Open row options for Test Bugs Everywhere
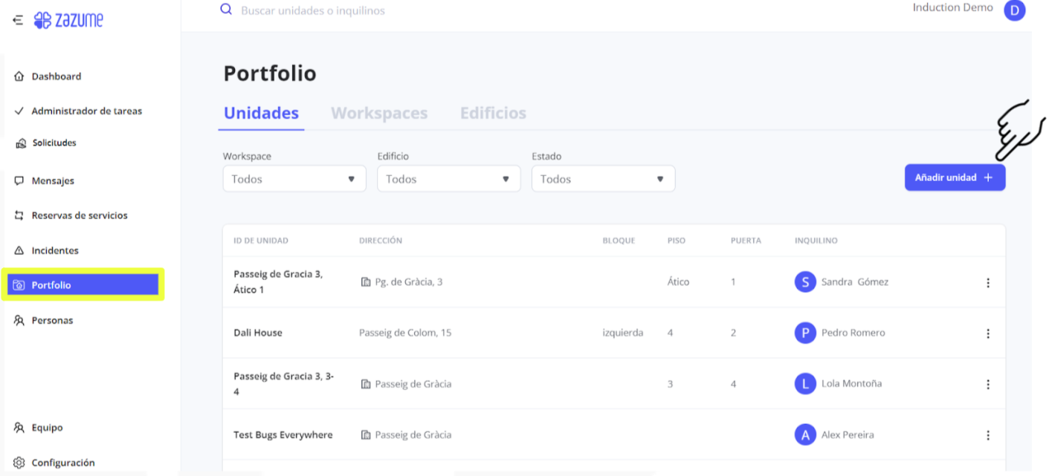This screenshot has height=476, width=1049. tap(987, 435)
